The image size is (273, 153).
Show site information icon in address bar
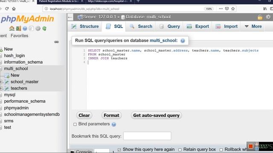46,8
